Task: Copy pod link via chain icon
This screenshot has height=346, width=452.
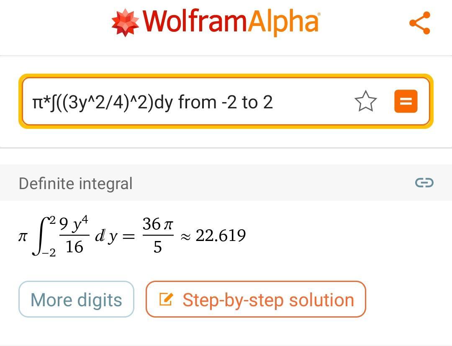Action: click(424, 183)
